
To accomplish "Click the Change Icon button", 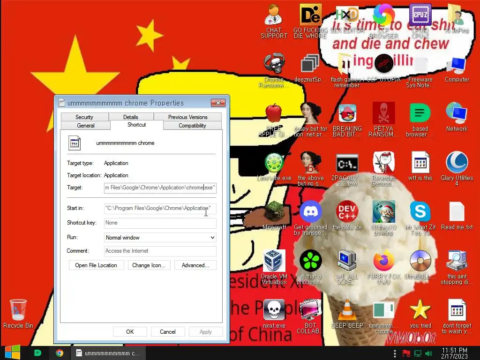I will 149,265.
